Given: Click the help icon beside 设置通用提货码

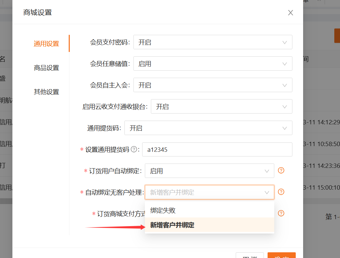Looking at the screenshot, I should pos(134,149).
